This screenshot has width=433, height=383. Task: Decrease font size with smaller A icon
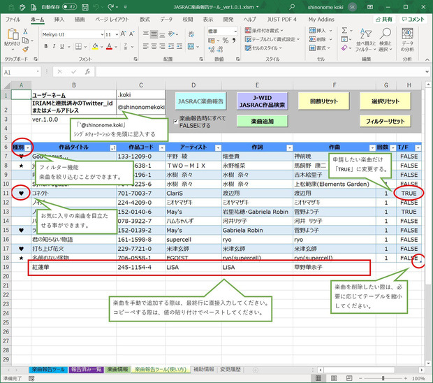pos(132,34)
